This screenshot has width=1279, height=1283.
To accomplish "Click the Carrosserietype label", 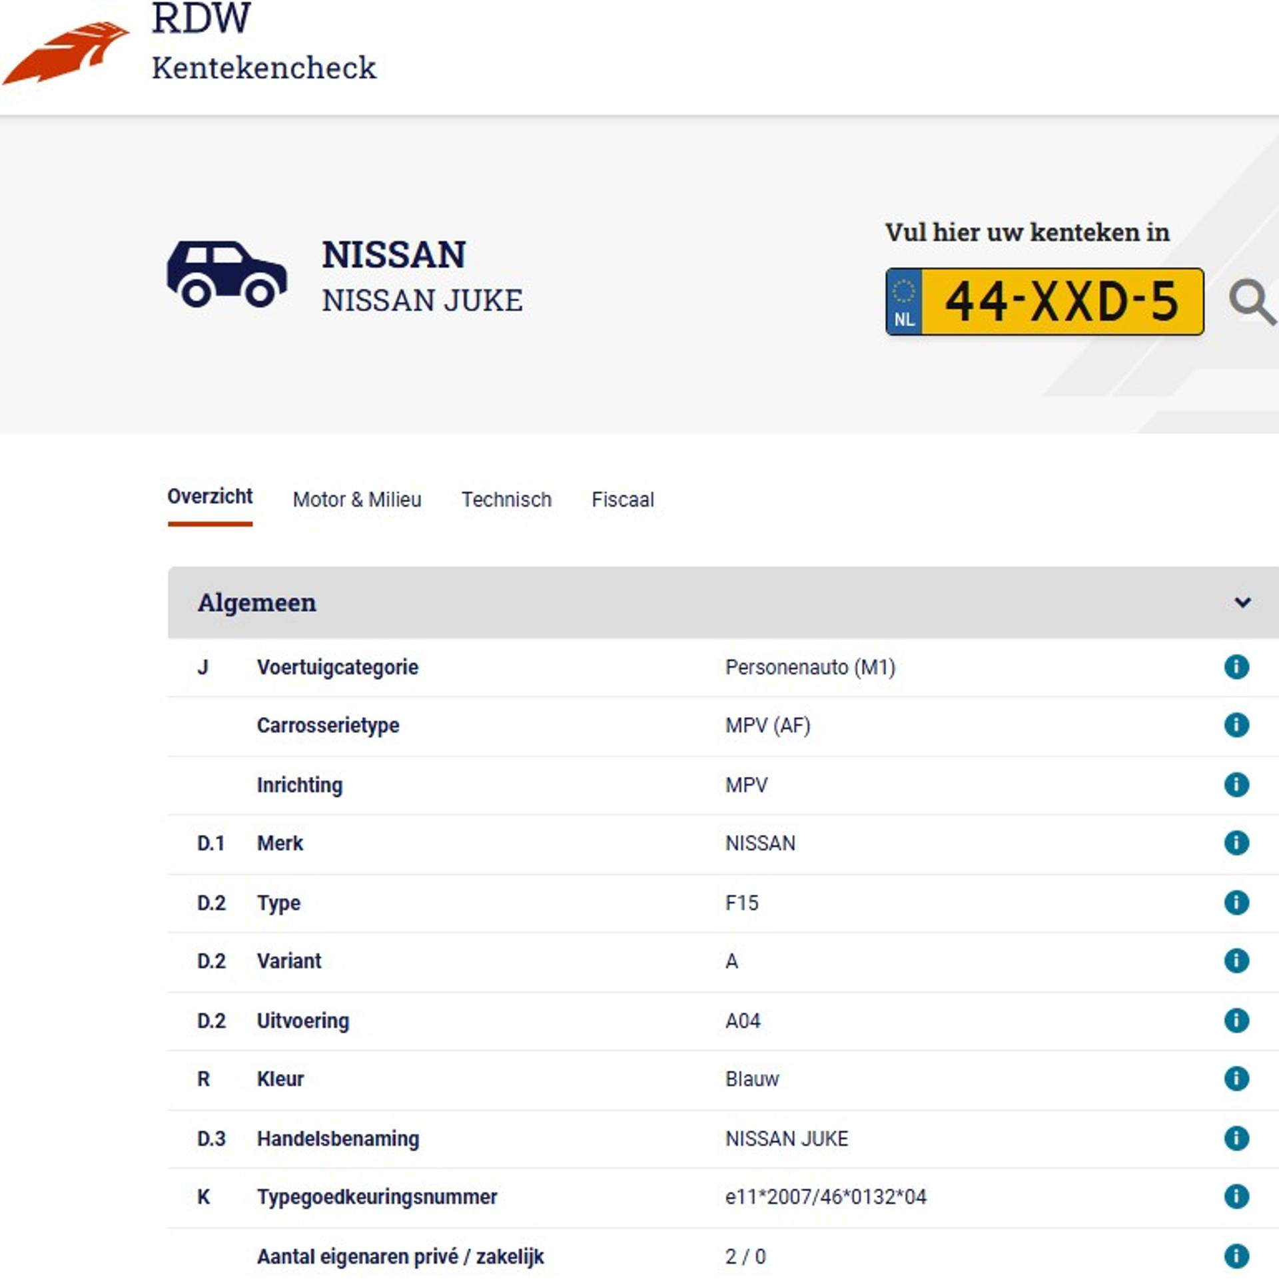I will (328, 725).
